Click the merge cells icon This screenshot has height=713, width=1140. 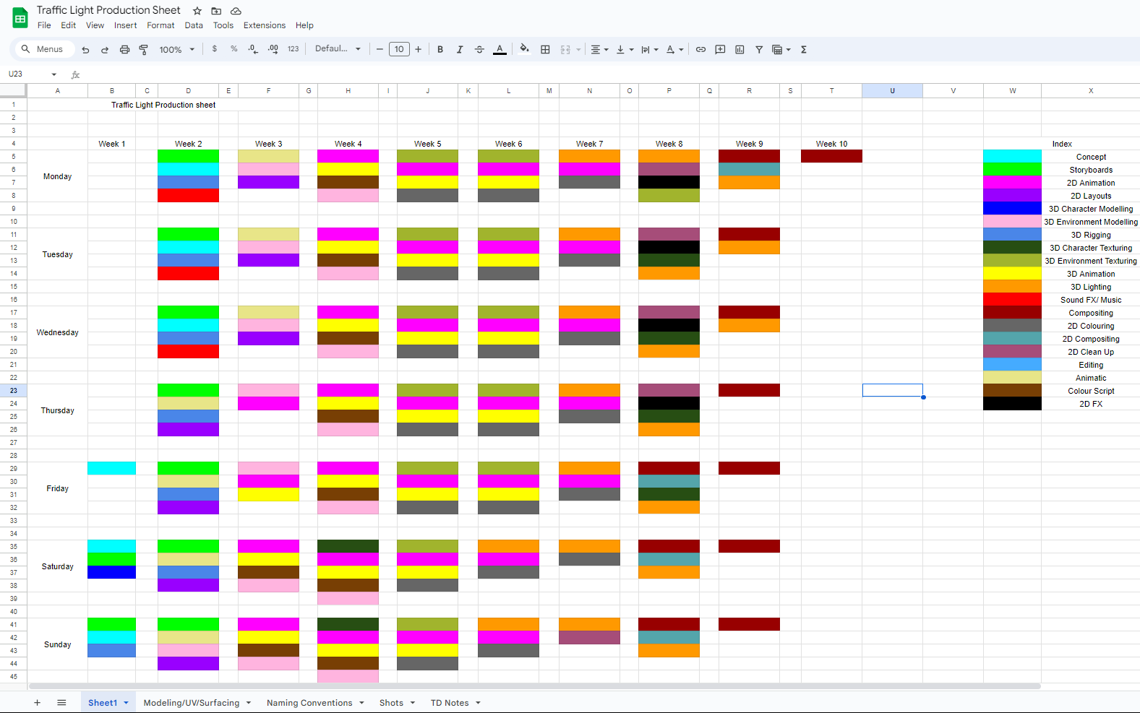point(565,49)
